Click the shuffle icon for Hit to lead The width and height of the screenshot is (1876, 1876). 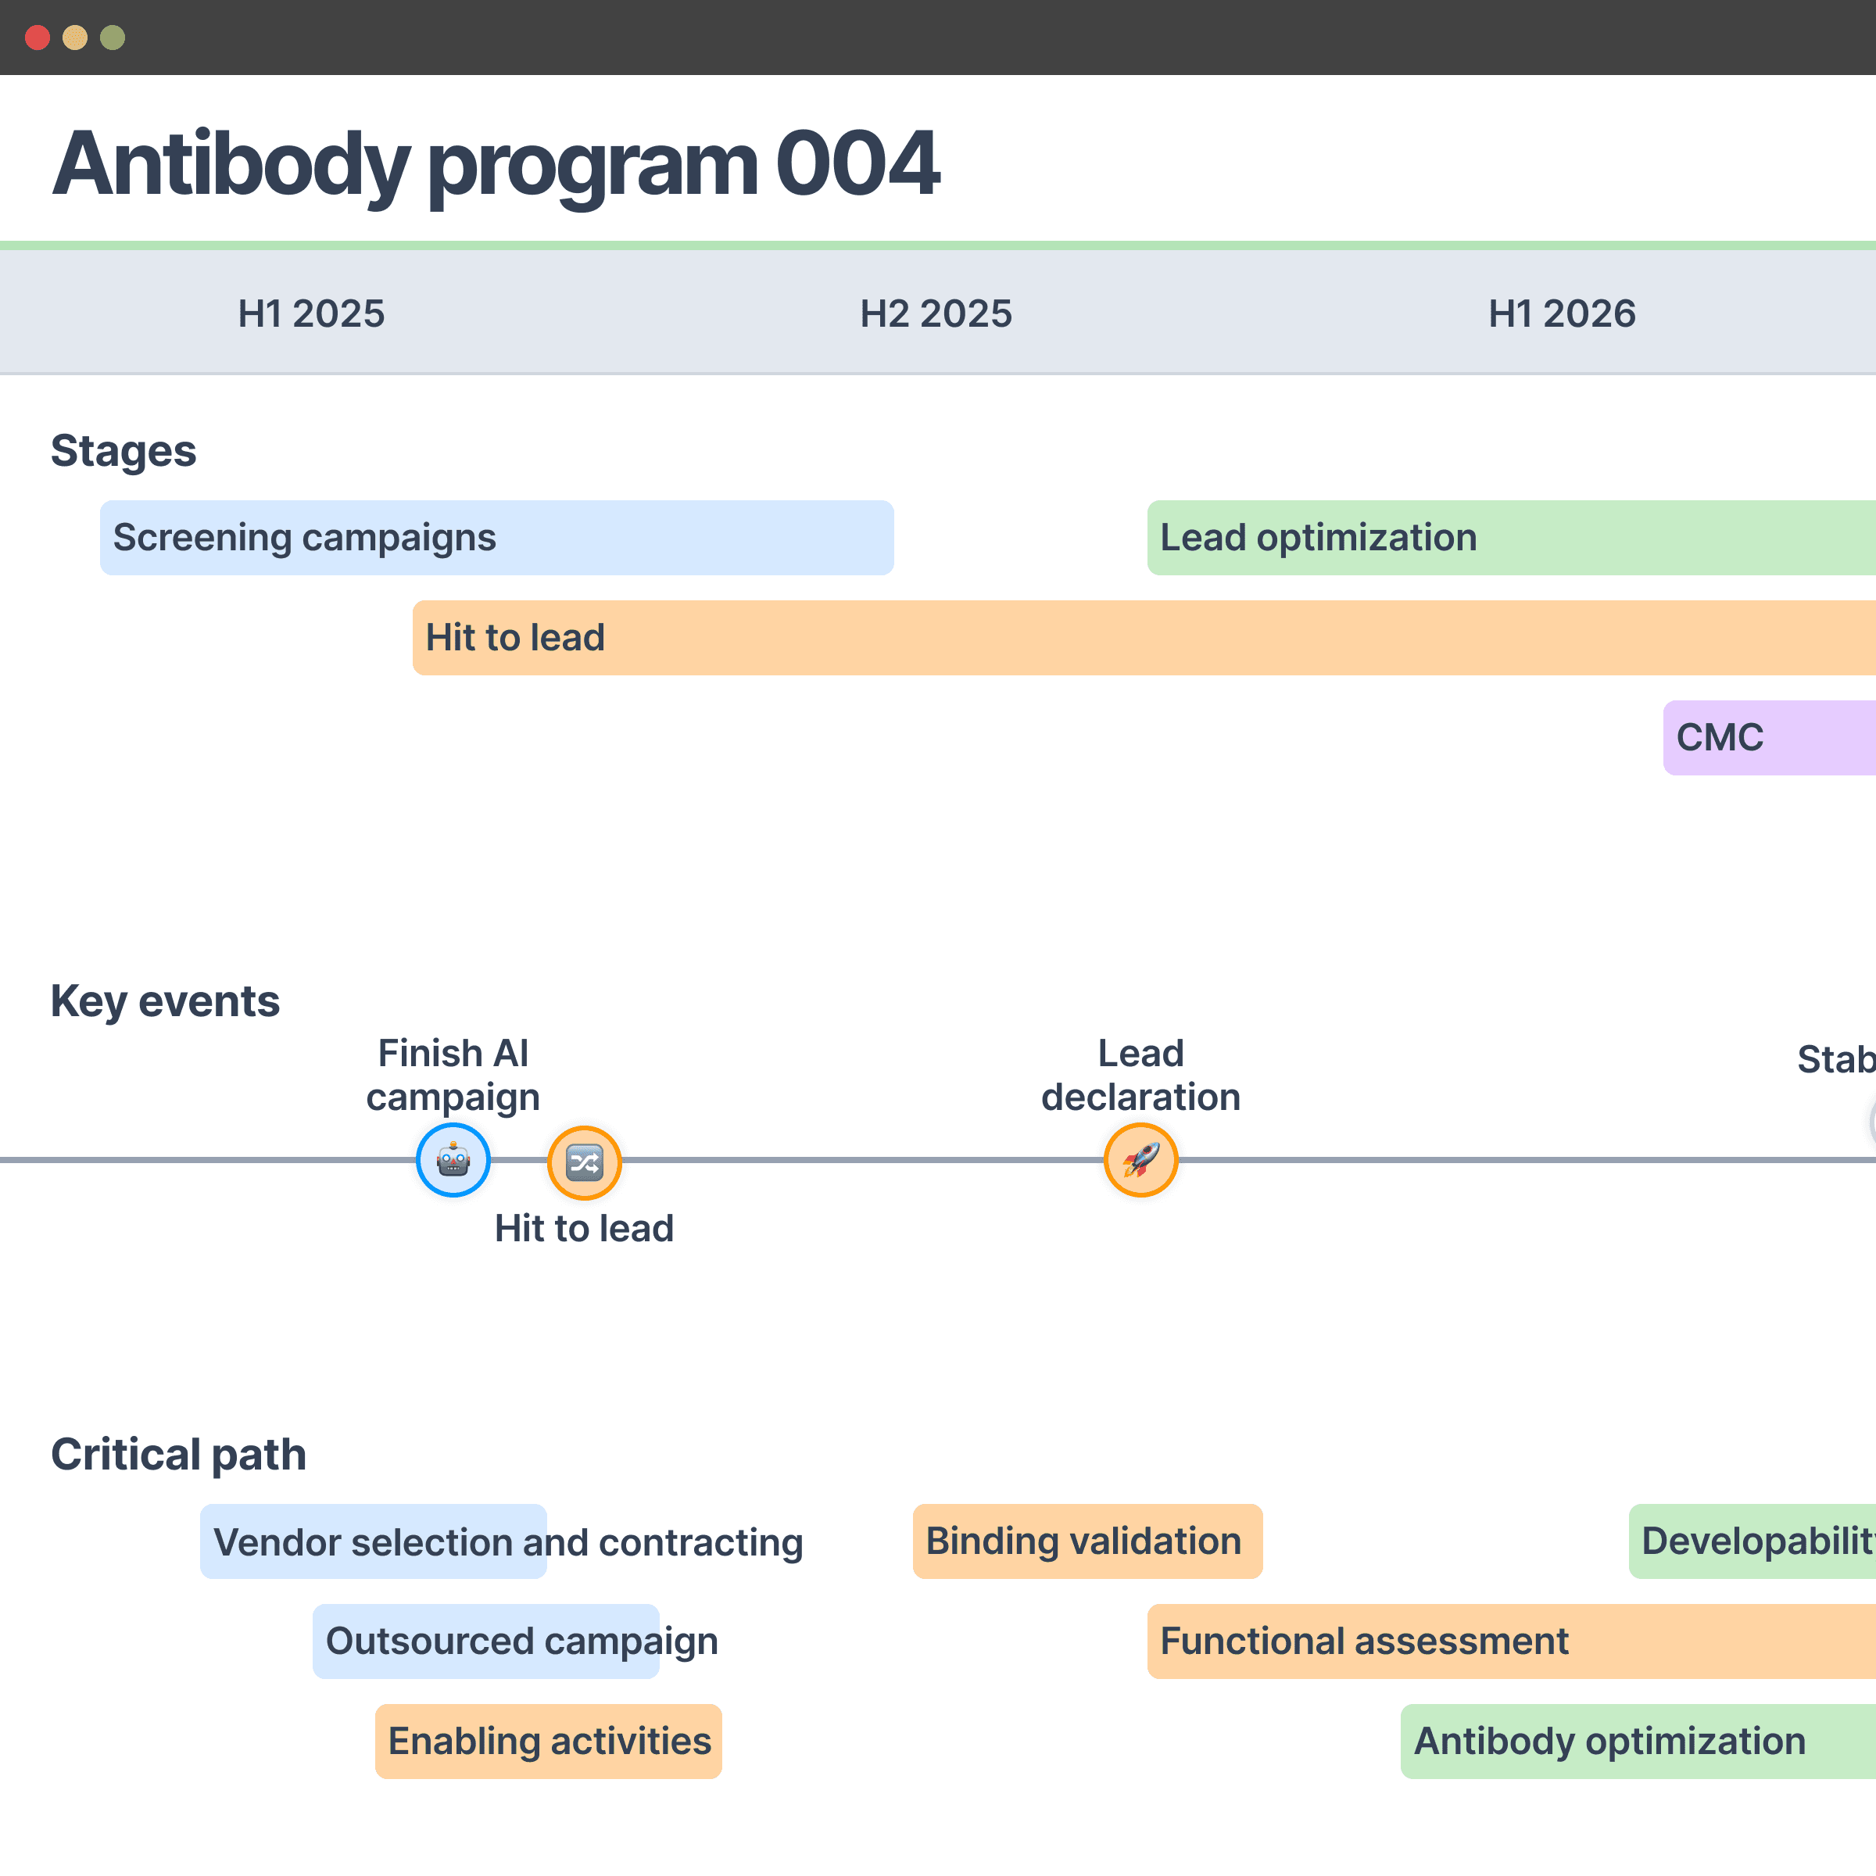(584, 1162)
